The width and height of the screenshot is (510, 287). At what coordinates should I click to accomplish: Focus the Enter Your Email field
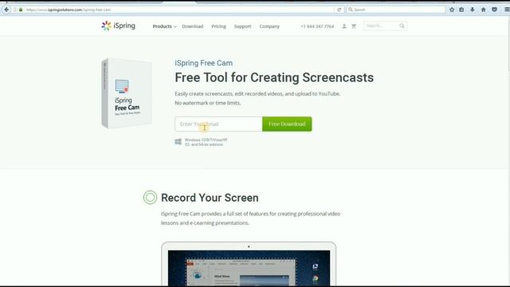(218, 124)
